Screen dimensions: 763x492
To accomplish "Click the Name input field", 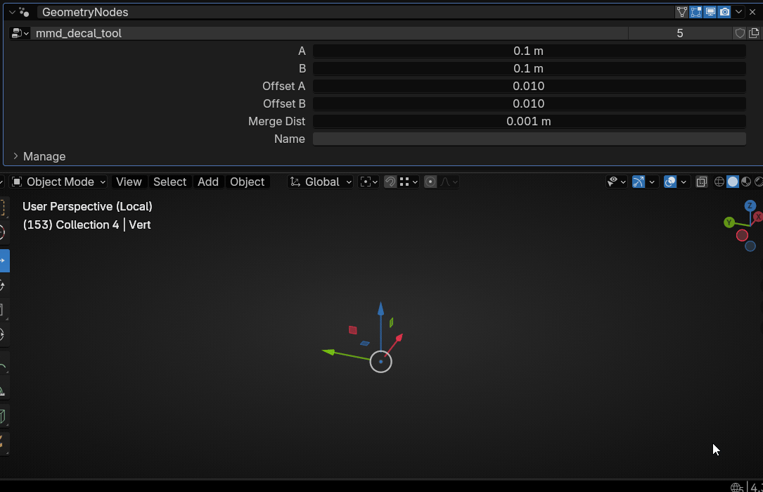I will 529,139.
